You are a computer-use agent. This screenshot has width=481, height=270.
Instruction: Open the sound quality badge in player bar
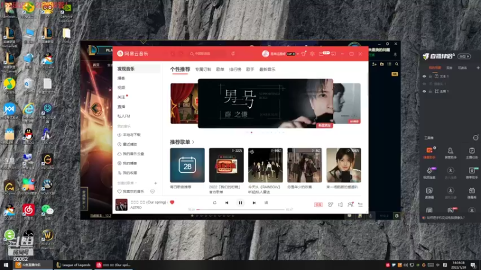point(318,205)
